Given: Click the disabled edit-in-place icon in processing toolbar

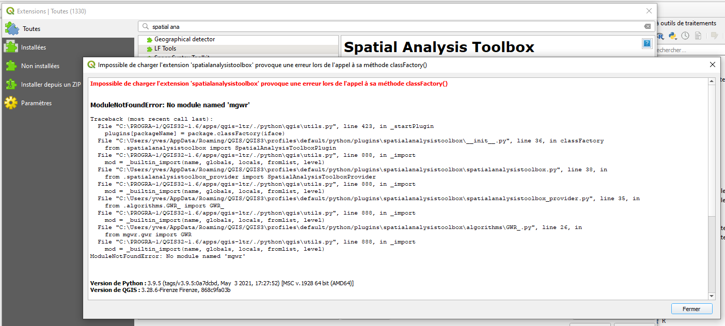Looking at the screenshot, I should pyautogui.click(x=715, y=36).
